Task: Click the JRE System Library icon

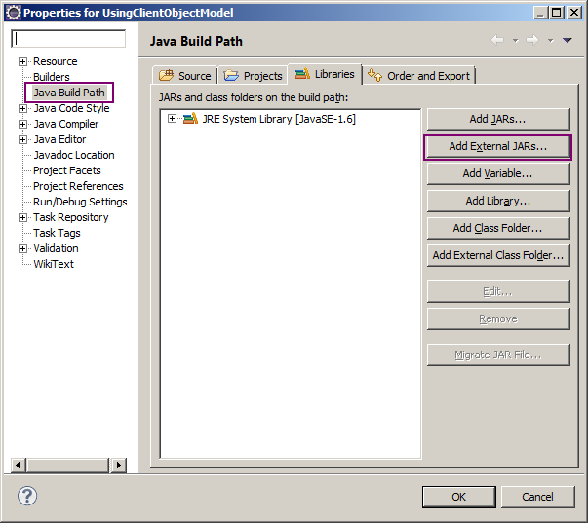Action: 190,119
